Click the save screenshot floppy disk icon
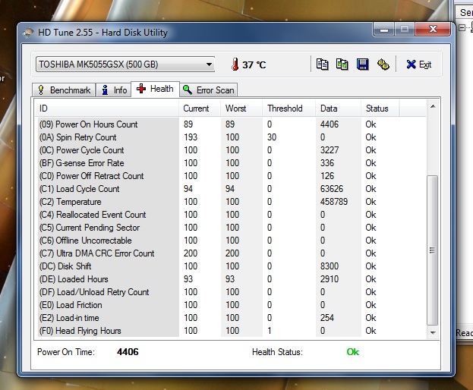The height and width of the screenshot is (390, 473). coord(362,64)
